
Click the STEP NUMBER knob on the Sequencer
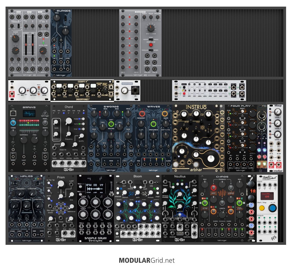pos(151,28)
